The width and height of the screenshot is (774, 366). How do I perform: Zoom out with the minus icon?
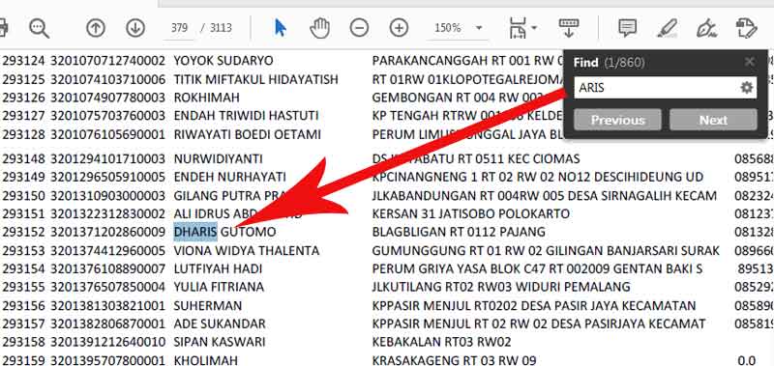click(359, 28)
